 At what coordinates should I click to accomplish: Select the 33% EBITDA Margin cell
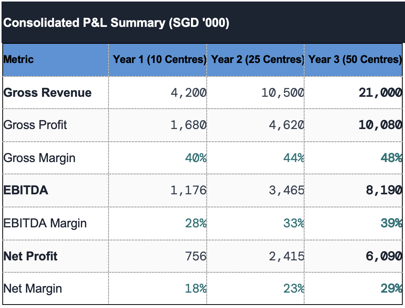coord(293,223)
